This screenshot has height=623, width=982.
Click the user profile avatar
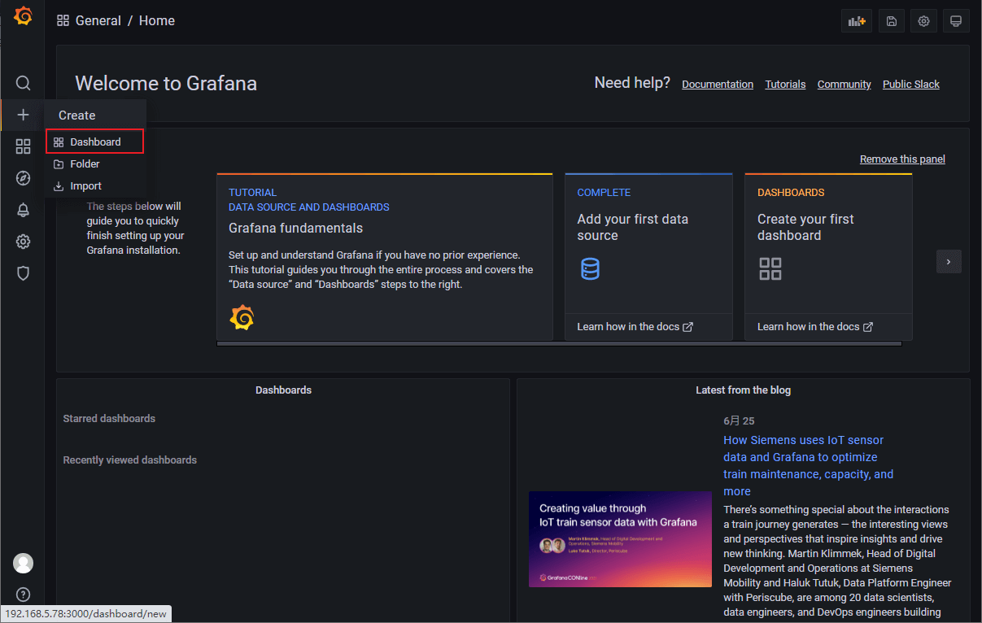pyautogui.click(x=23, y=563)
